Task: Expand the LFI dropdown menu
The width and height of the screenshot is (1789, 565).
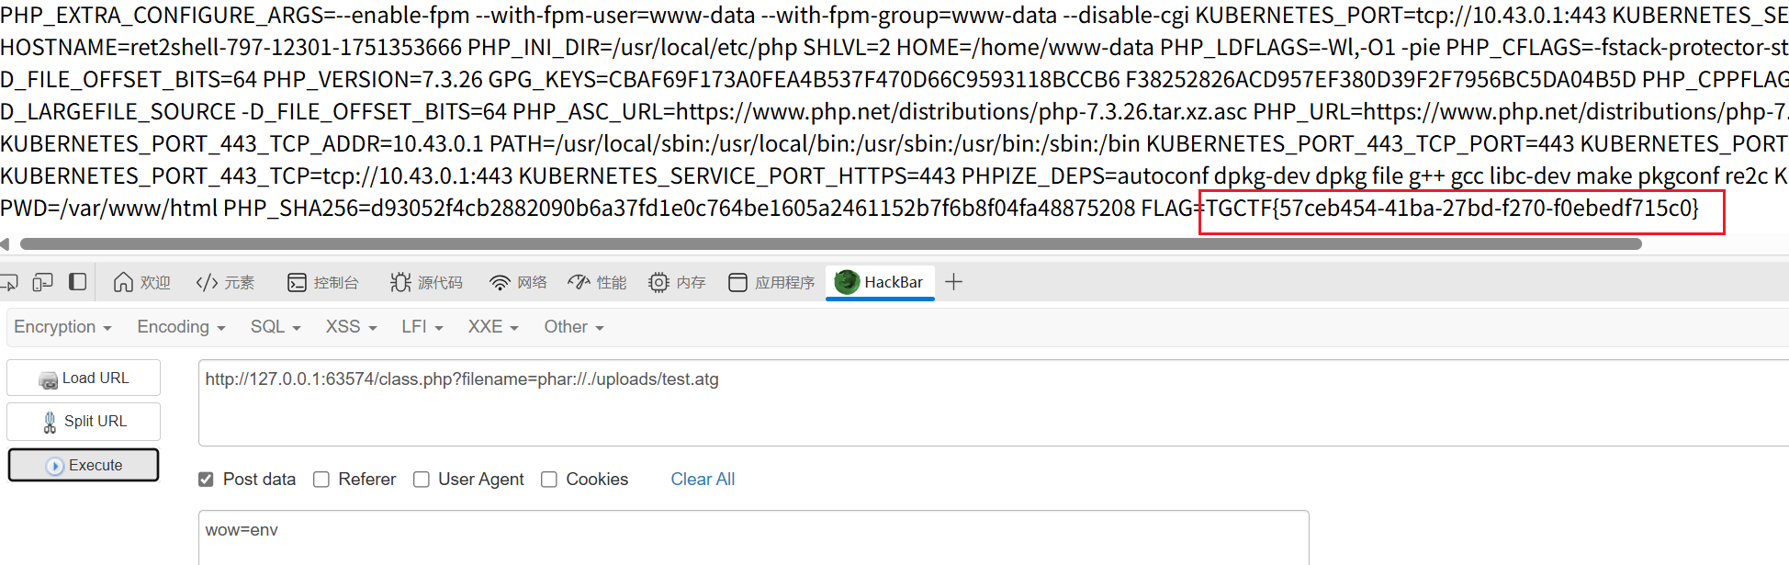Action: pos(422,327)
